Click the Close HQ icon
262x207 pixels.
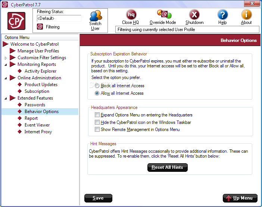click(x=131, y=15)
